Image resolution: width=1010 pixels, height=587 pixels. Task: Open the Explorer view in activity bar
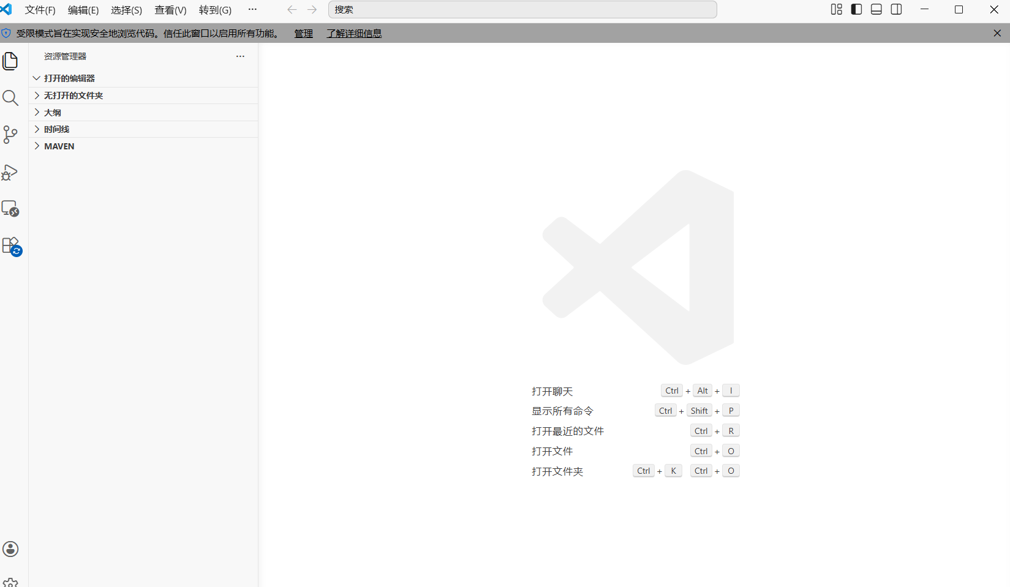(10, 61)
